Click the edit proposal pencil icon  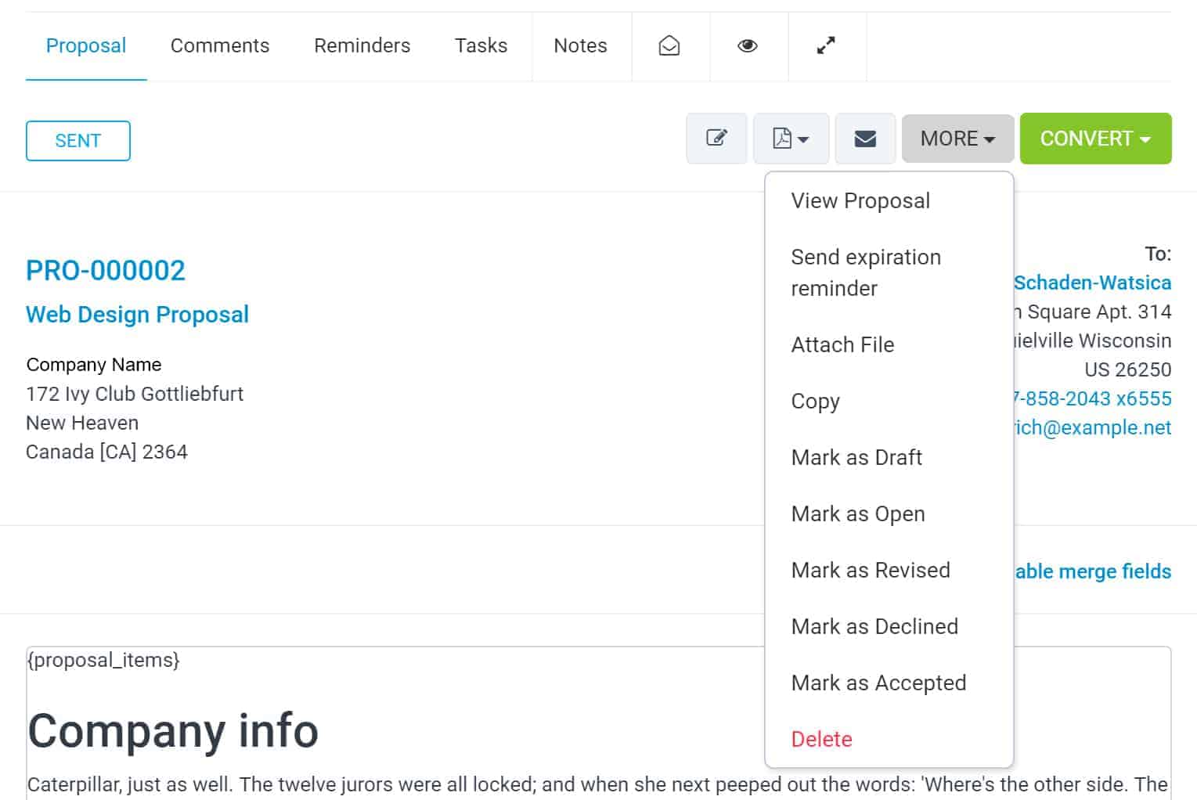pyautogui.click(x=716, y=139)
